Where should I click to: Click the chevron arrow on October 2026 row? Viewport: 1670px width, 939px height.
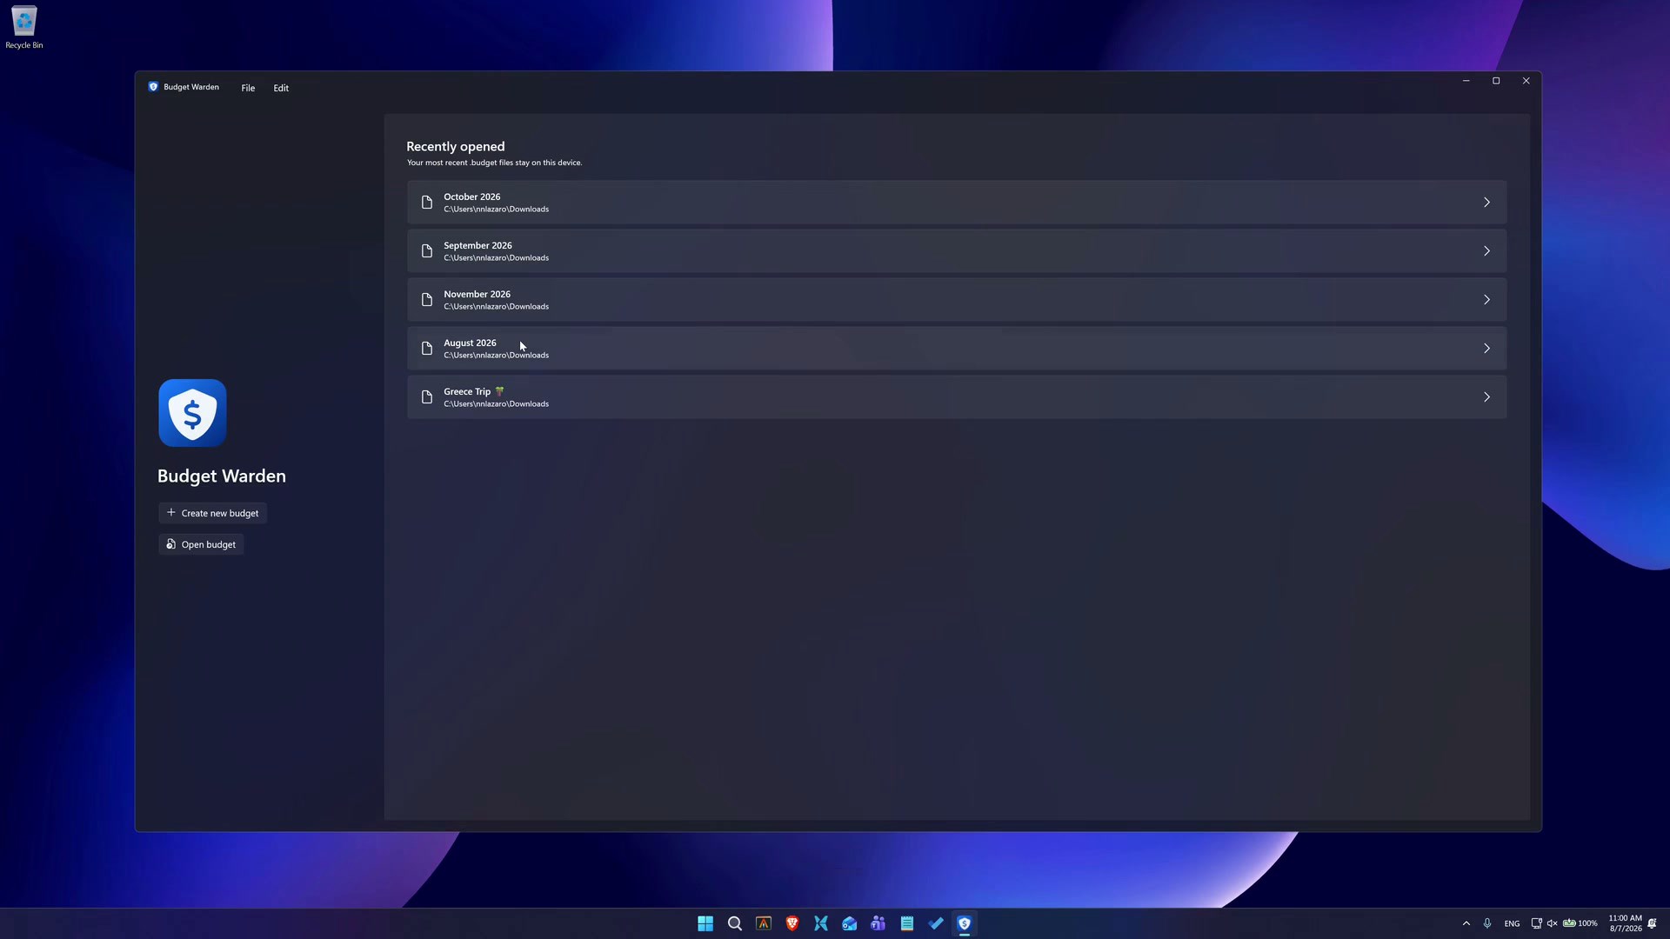click(x=1486, y=203)
